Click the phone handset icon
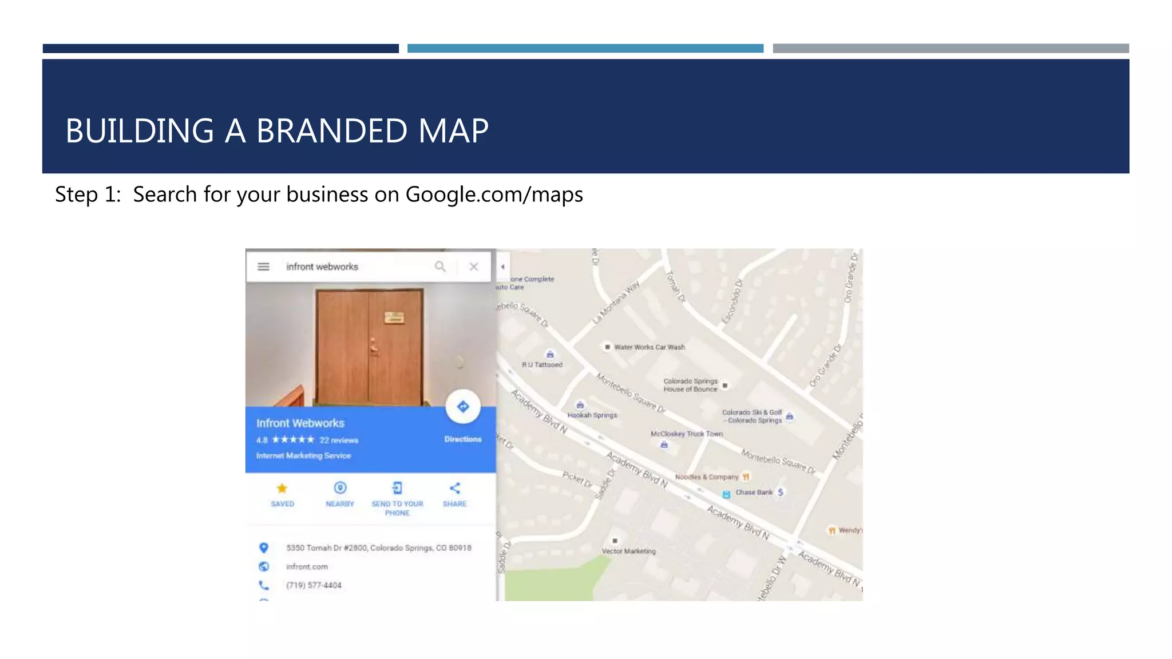1172x659 pixels. click(x=264, y=585)
